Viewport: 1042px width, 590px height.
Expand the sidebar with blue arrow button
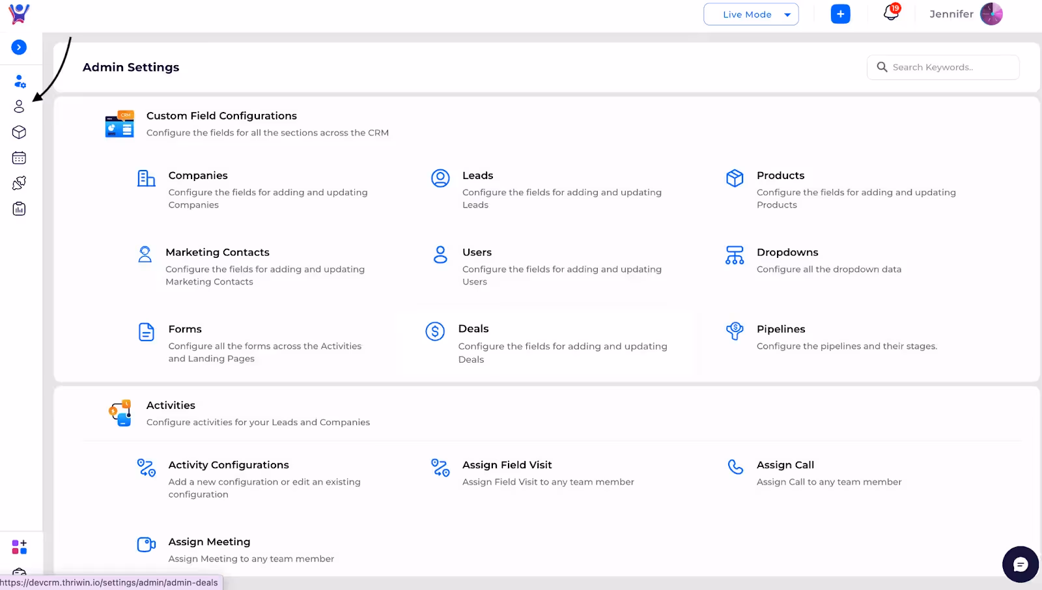(x=19, y=47)
